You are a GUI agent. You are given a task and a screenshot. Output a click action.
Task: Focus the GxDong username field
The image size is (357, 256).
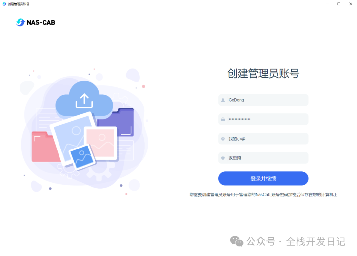pyautogui.click(x=263, y=100)
